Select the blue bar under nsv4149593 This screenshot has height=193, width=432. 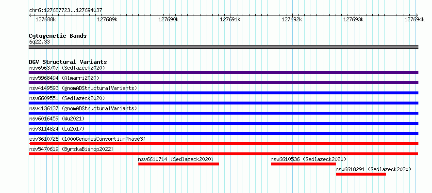click(223, 93)
